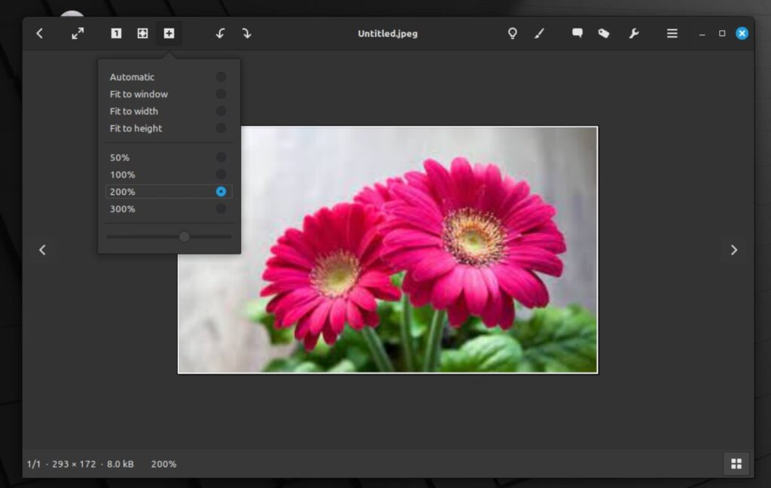Open the hamburger main menu

[x=672, y=33]
